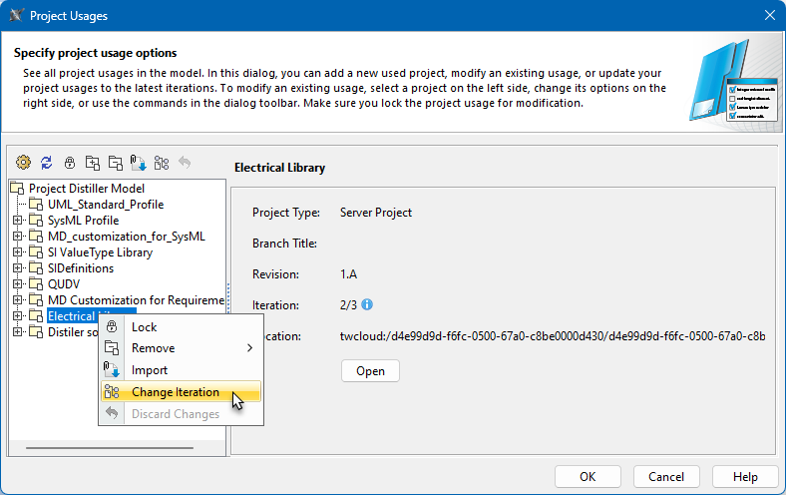
Task: Choose Change Iteration from context menu
Action: tap(176, 392)
